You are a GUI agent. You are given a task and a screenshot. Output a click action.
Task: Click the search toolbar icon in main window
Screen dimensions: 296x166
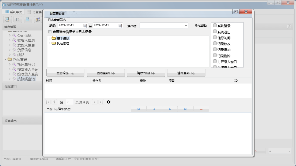(x=7, y=19)
